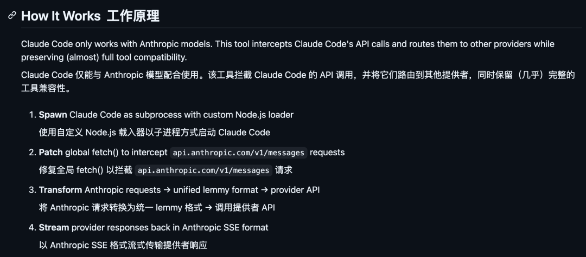The height and width of the screenshot is (257, 586).
Task: Click the bold word "Transform" in step 3
Action: pos(60,190)
